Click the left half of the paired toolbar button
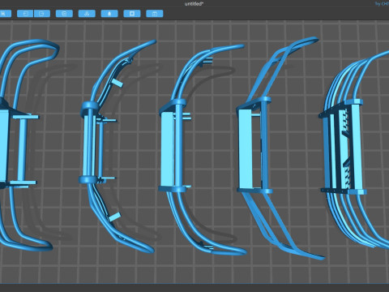Viewport: 389px width, 292px height. pos(25,14)
